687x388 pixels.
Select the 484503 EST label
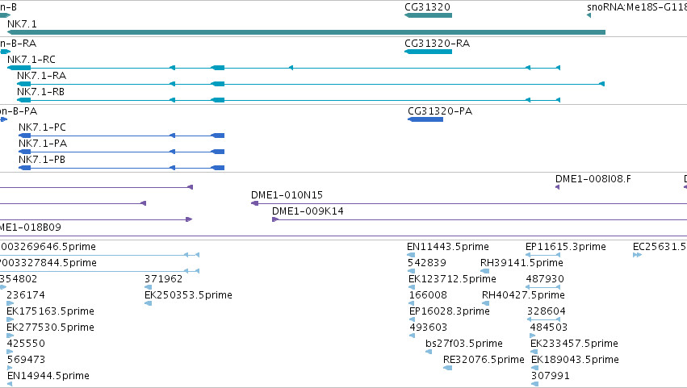[x=548, y=328]
